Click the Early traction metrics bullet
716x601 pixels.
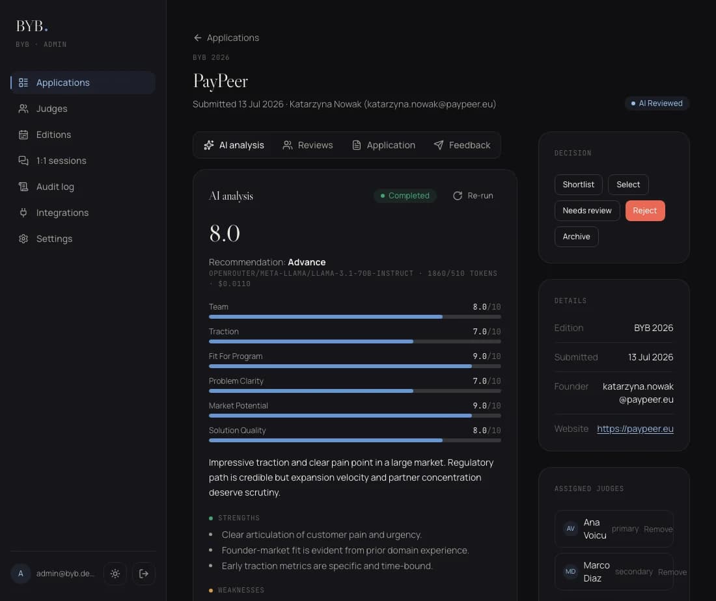coord(327,566)
